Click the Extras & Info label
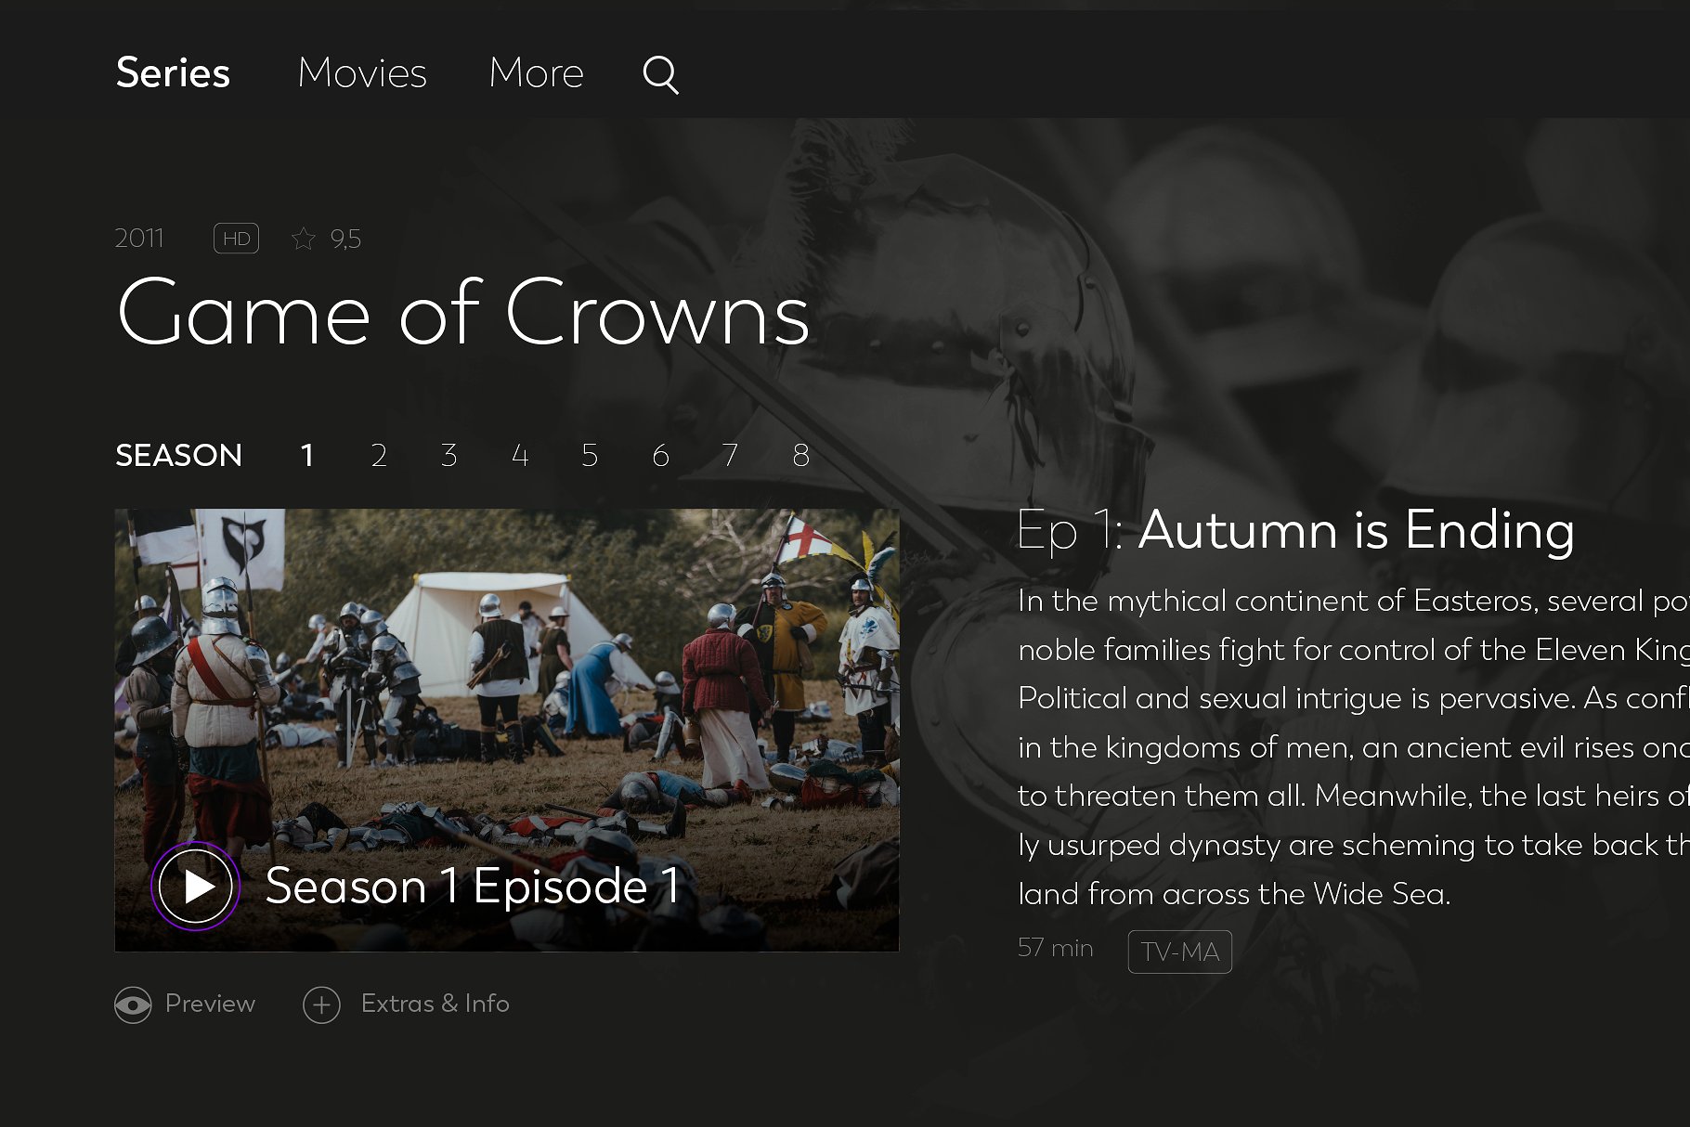 [435, 1004]
